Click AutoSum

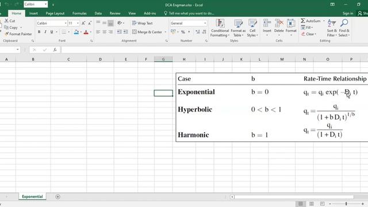coord(310,21)
